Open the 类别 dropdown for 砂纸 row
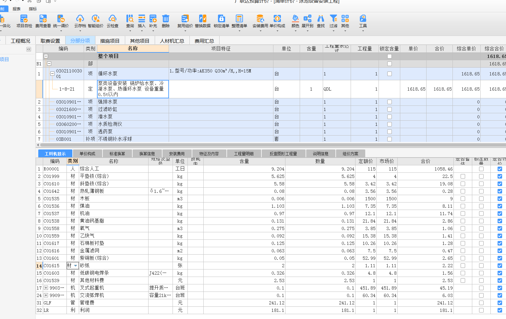 click(76, 266)
